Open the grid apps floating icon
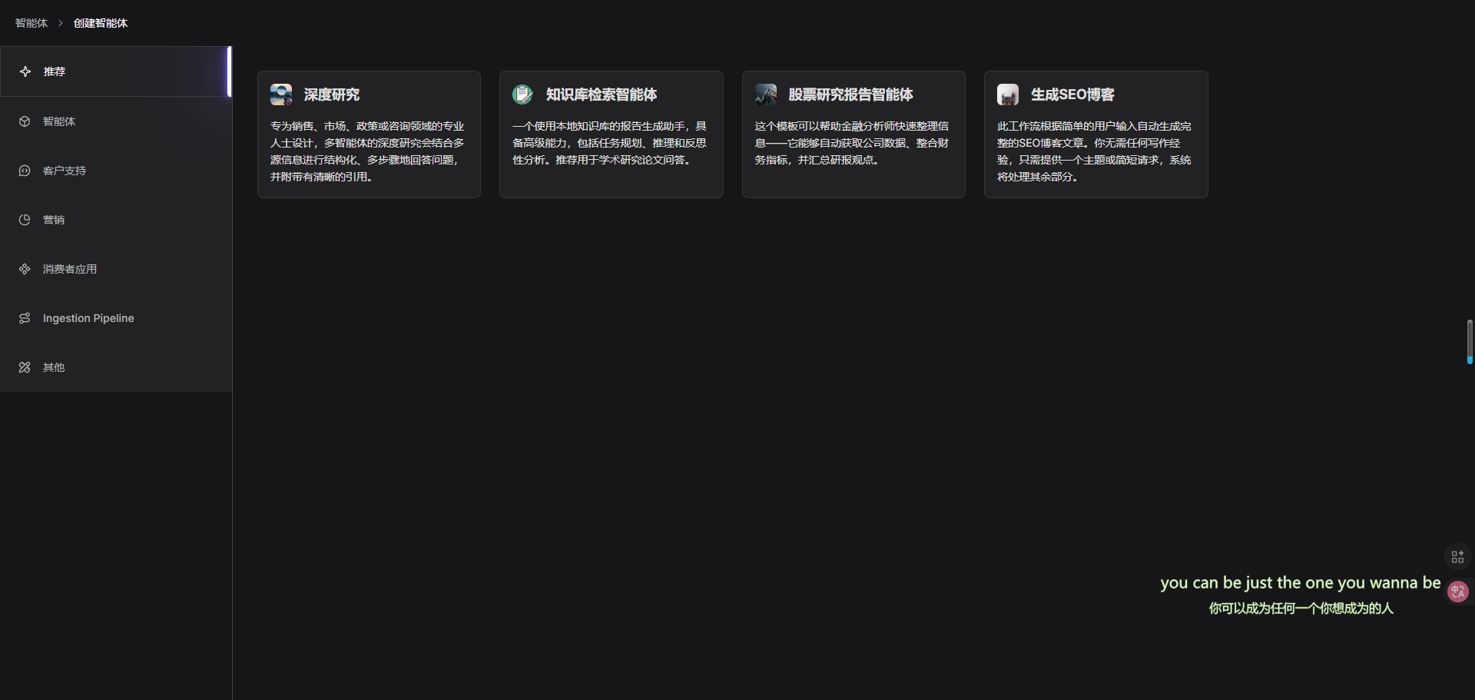The height and width of the screenshot is (700, 1475). pyautogui.click(x=1457, y=556)
